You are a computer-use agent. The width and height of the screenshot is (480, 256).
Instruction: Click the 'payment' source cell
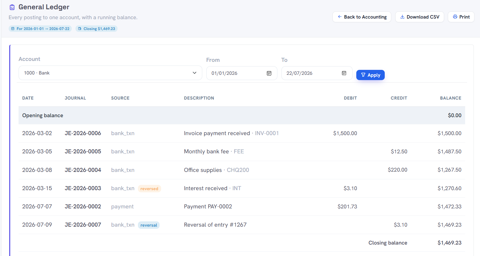pos(122,207)
